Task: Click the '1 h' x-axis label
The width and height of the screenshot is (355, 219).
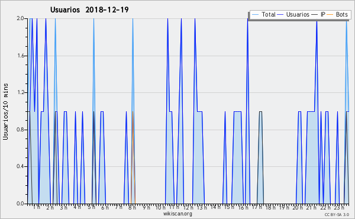Action: click(37, 207)
